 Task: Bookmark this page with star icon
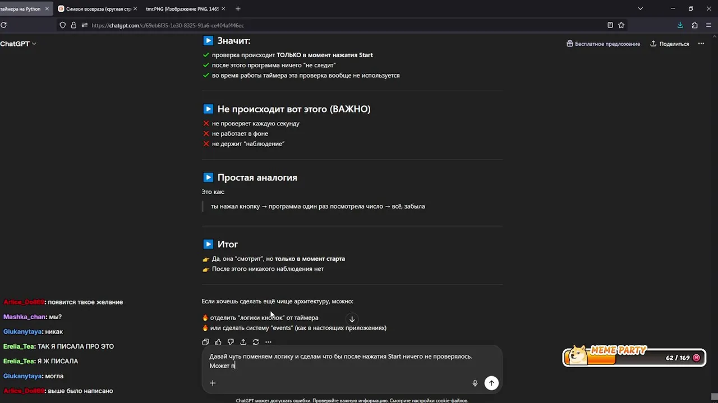(x=621, y=25)
